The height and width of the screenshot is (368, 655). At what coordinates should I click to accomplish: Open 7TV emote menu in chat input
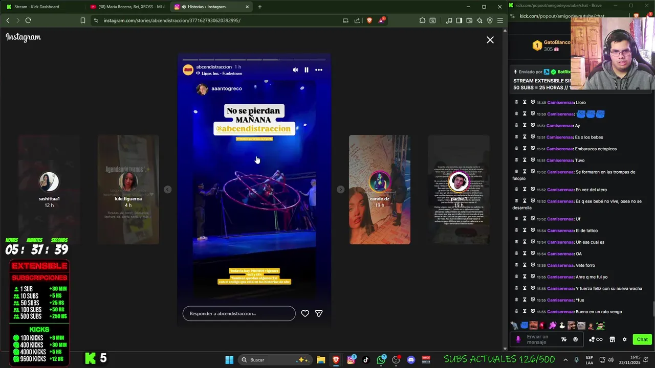pyautogui.click(x=564, y=339)
